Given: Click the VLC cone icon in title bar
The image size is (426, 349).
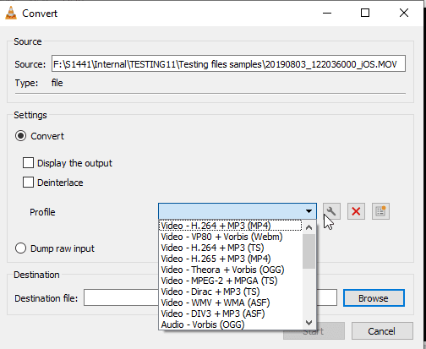Looking at the screenshot, I should pyautogui.click(x=11, y=14).
